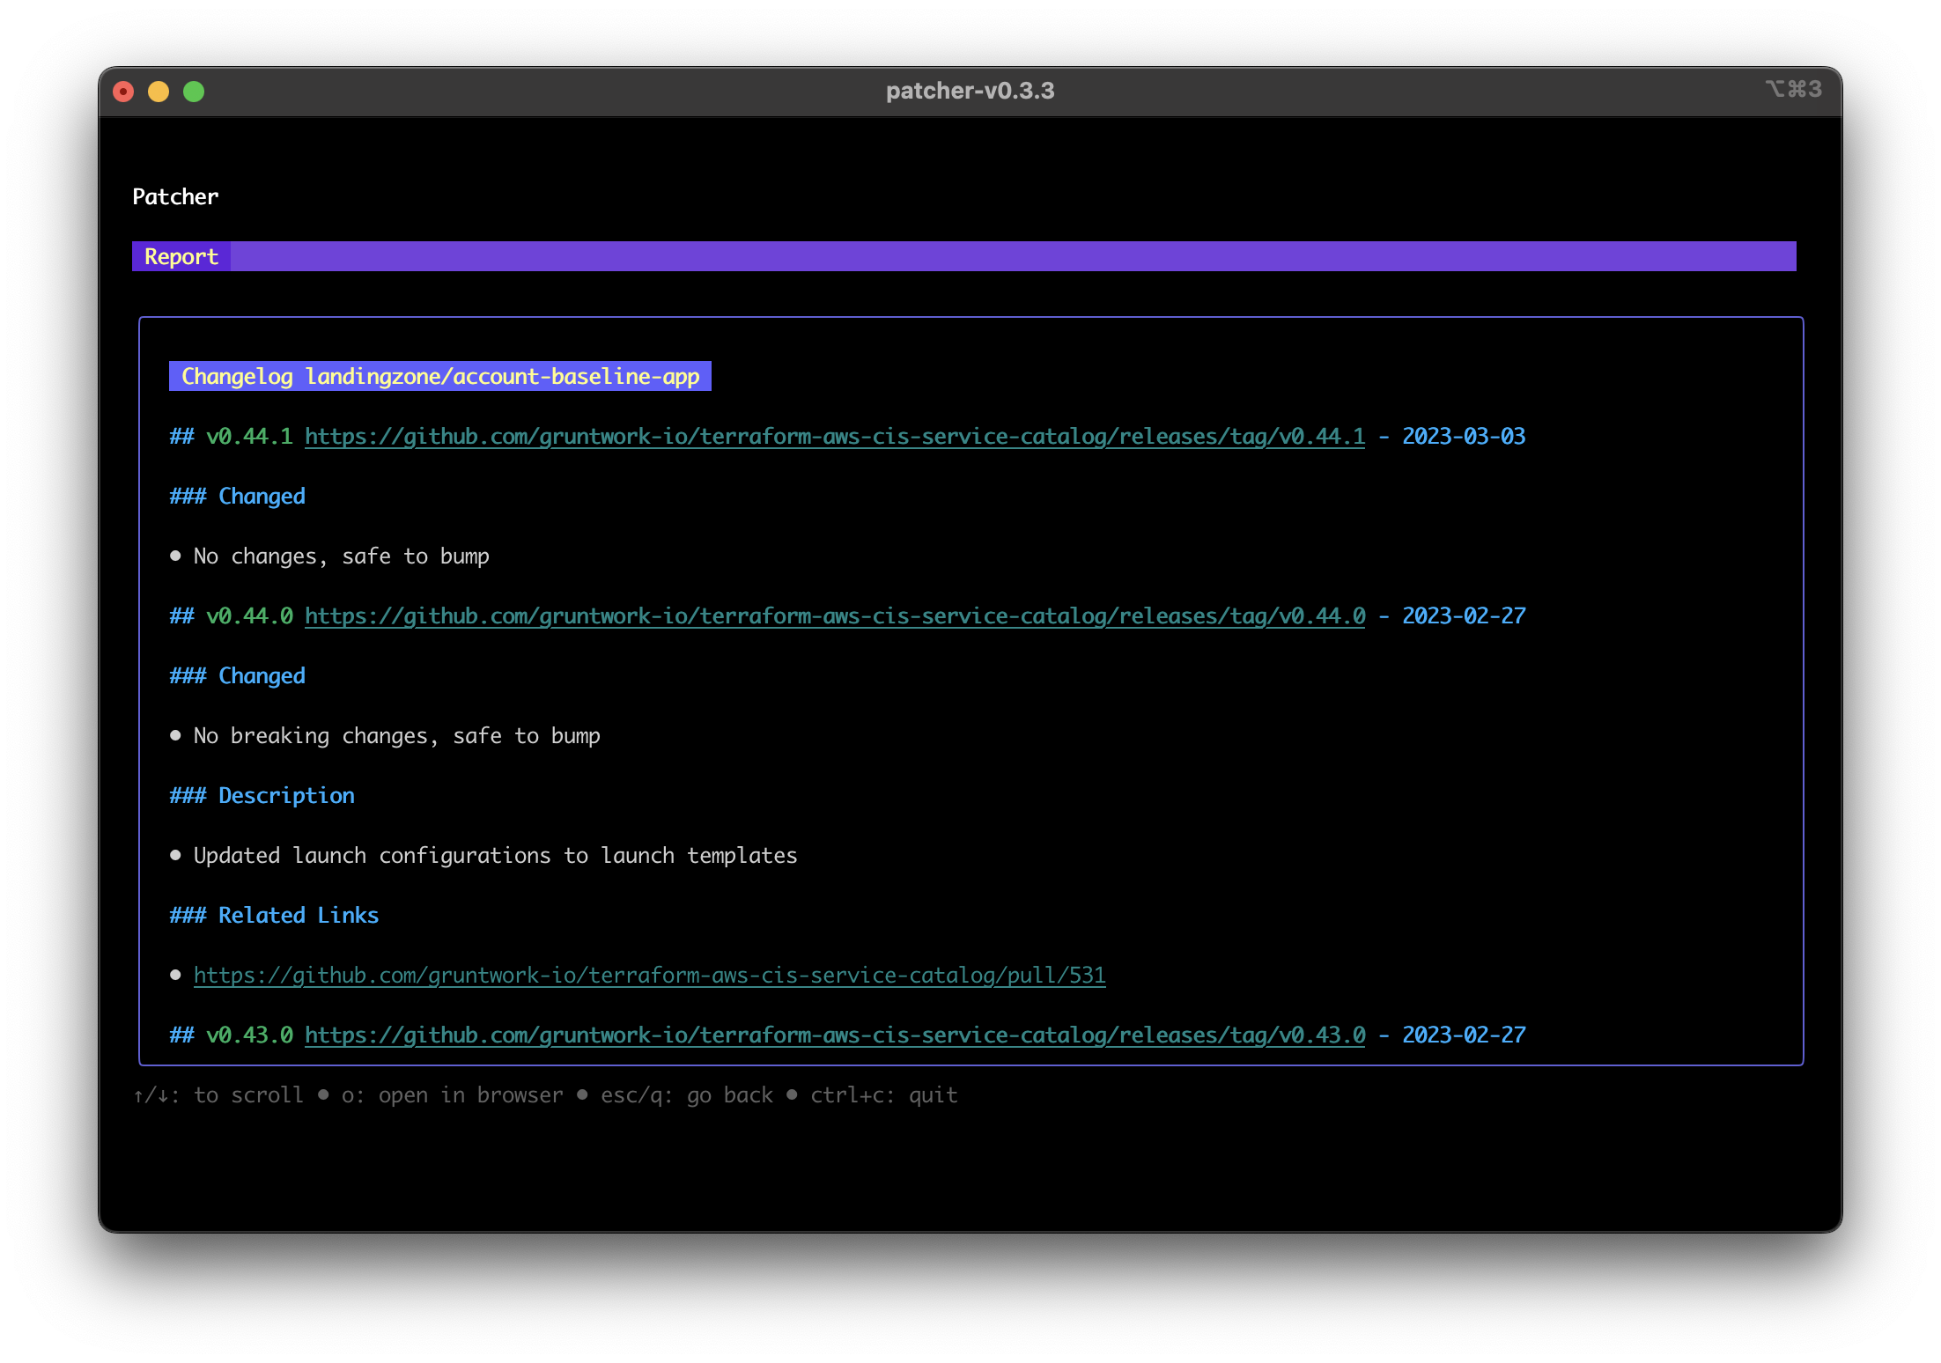Click the yellow minimize window icon
The width and height of the screenshot is (1941, 1363).
click(159, 91)
